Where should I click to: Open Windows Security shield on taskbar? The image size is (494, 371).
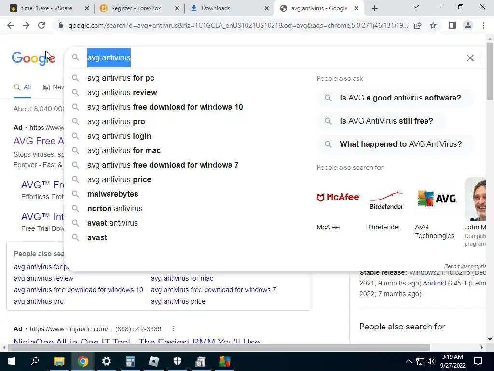click(x=178, y=361)
